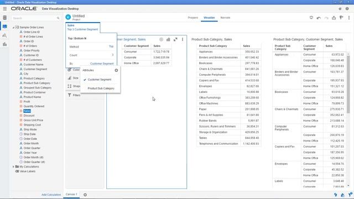The height and width of the screenshot is (199, 354).
Task: Go to the home page icon
Action: tap(340, 9)
